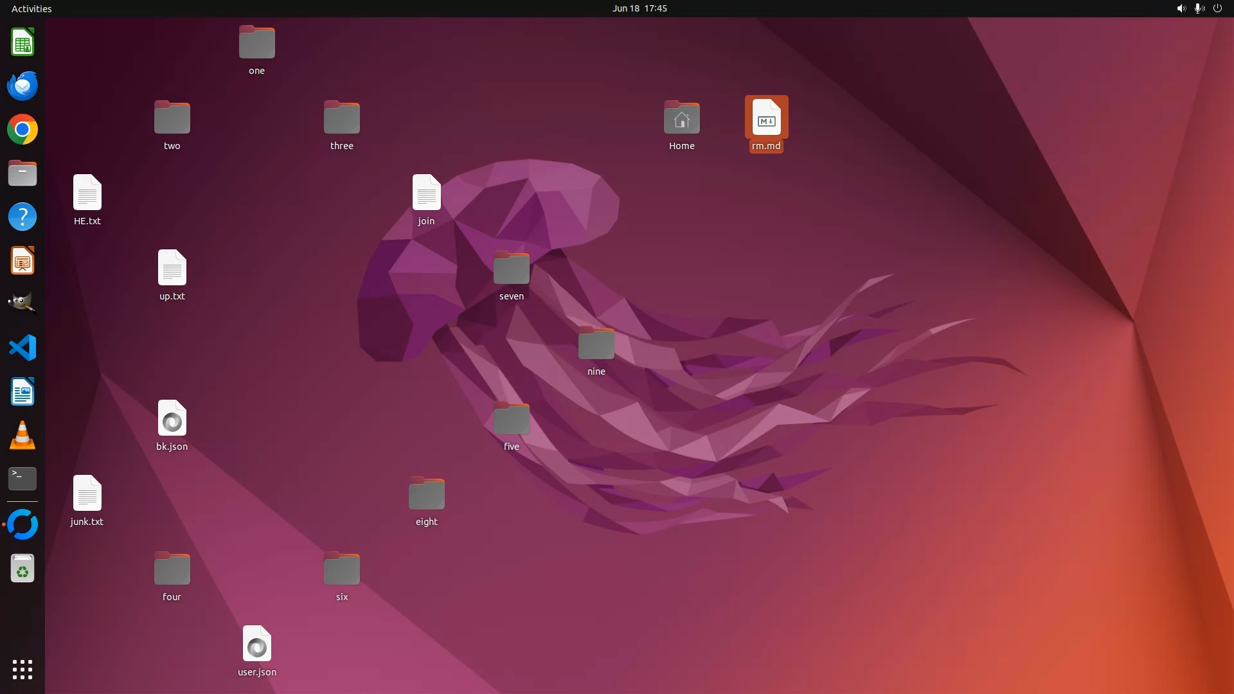Open the Files manager in dock
This screenshot has width=1234, height=694.
[22, 173]
